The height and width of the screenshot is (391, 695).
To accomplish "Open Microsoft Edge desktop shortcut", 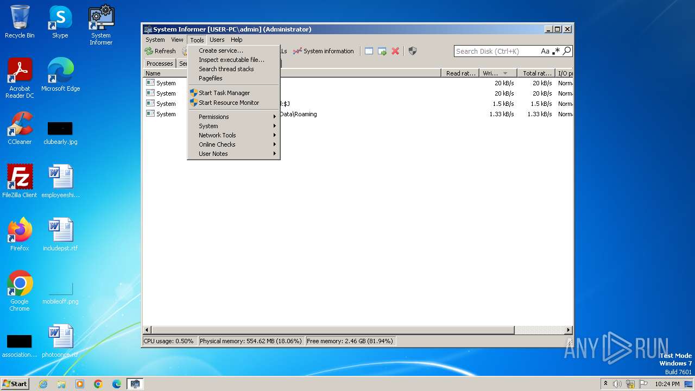I will (60, 75).
